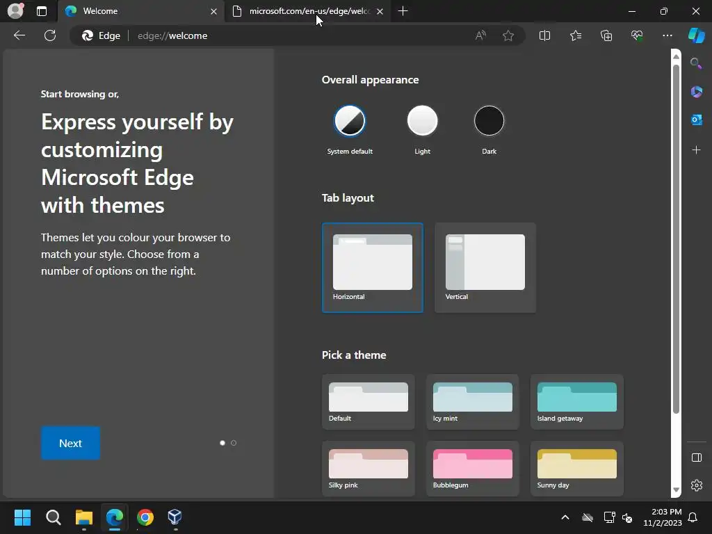Image resolution: width=712 pixels, height=534 pixels.
Task: Open the Copilot sidebar icon
Action: [696, 35]
